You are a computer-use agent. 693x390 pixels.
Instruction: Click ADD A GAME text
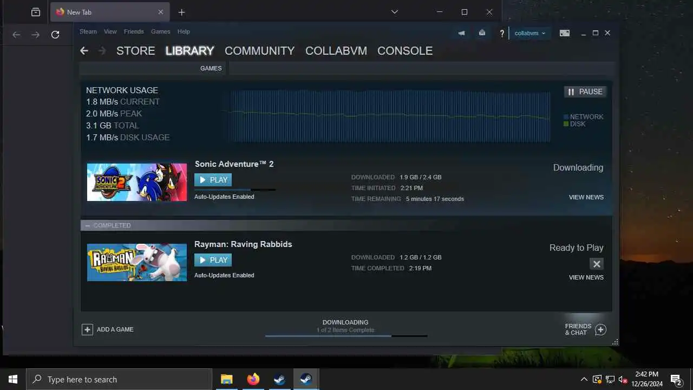coord(115,329)
